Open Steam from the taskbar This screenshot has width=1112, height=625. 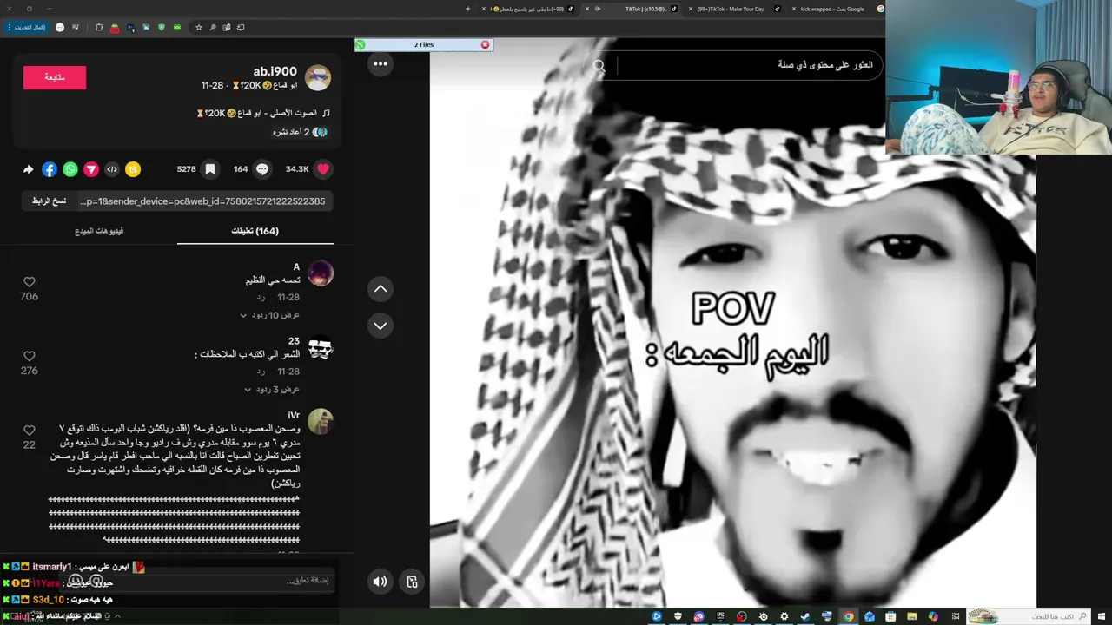805,616
